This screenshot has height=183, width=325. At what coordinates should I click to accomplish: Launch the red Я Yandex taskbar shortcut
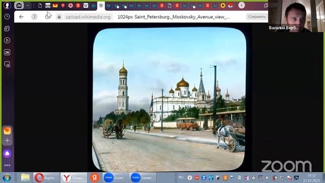pos(94,178)
